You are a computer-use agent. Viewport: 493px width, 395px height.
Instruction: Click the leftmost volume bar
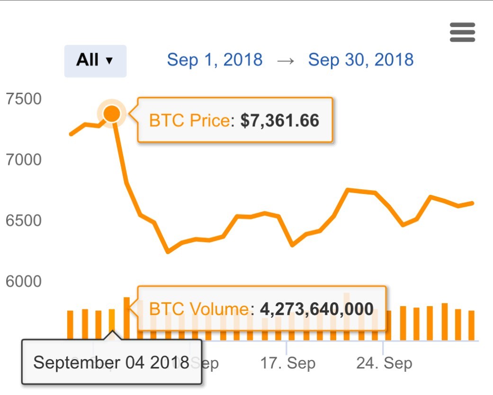[x=70, y=325]
